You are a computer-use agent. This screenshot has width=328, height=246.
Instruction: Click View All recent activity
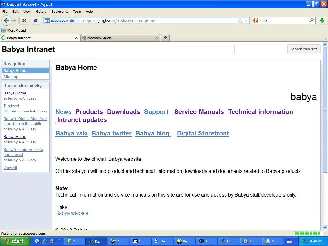10,168
